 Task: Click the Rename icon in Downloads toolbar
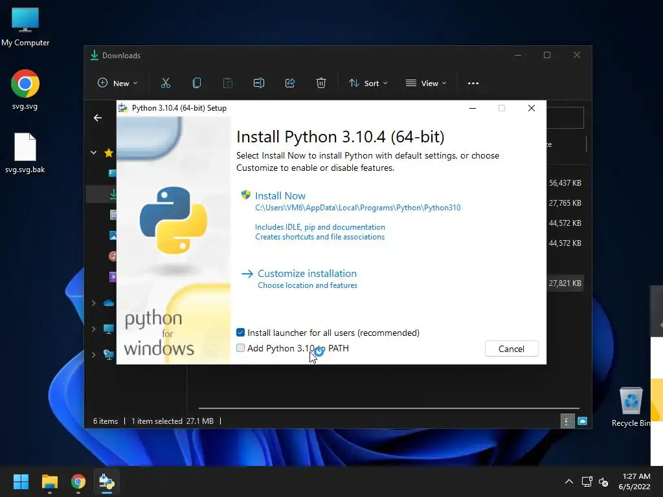259,83
